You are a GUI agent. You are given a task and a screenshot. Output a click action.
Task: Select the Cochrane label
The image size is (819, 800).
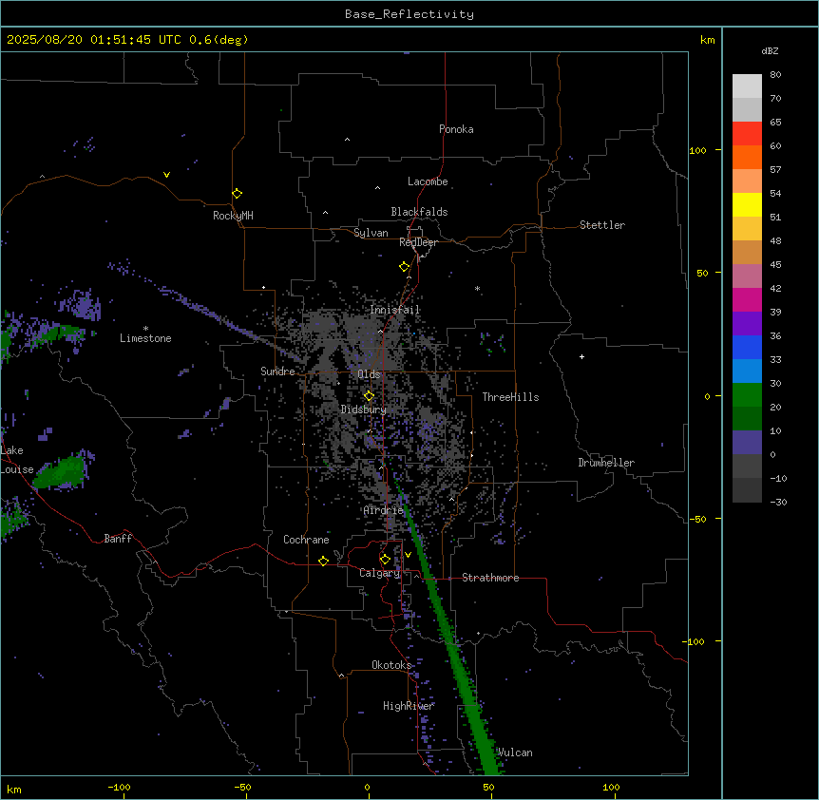(306, 540)
